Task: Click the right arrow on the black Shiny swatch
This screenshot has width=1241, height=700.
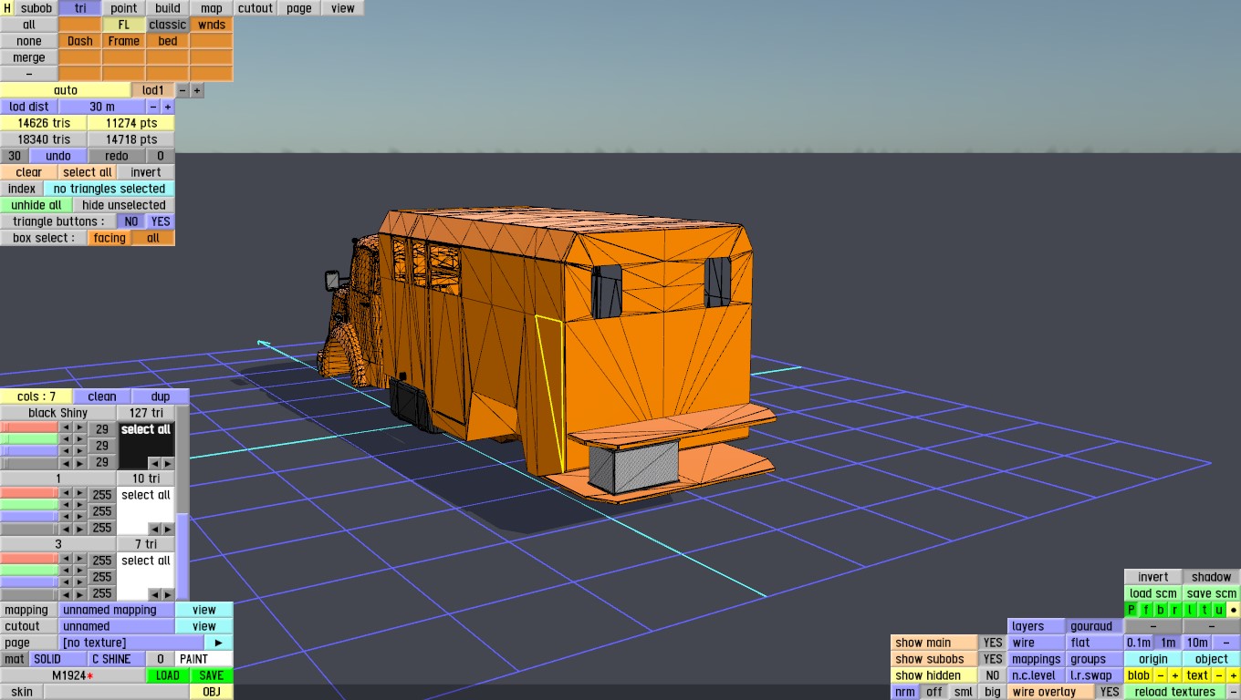Action: point(167,463)
